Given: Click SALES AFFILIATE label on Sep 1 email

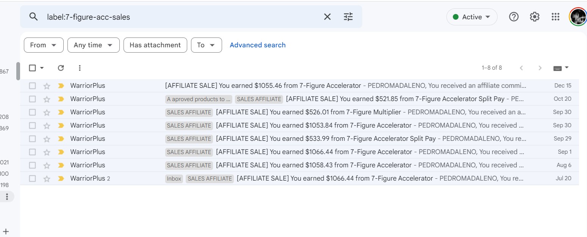Looking at the screenshot, I should [x=189, y=152].
